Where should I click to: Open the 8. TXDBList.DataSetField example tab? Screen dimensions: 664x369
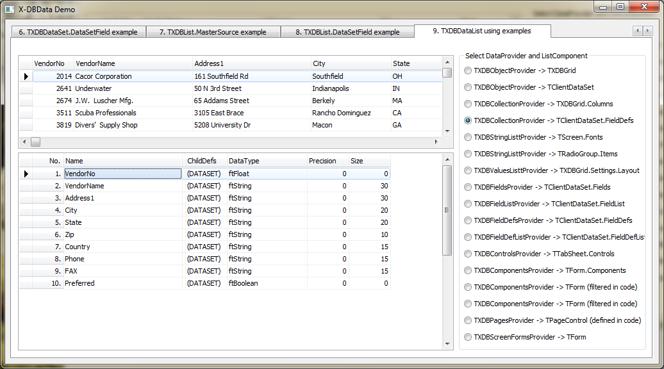tap(347, 32)
